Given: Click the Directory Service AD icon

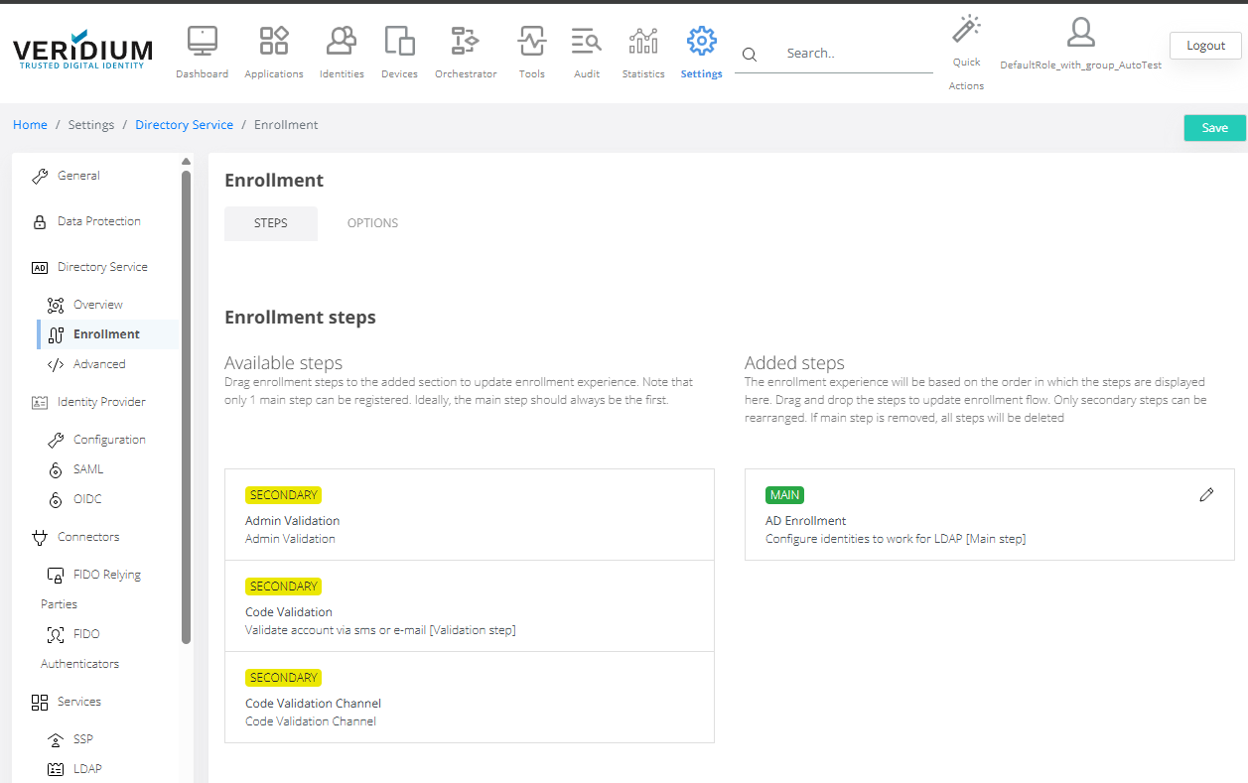Looking at the screenshot, I should pos(40,267).
